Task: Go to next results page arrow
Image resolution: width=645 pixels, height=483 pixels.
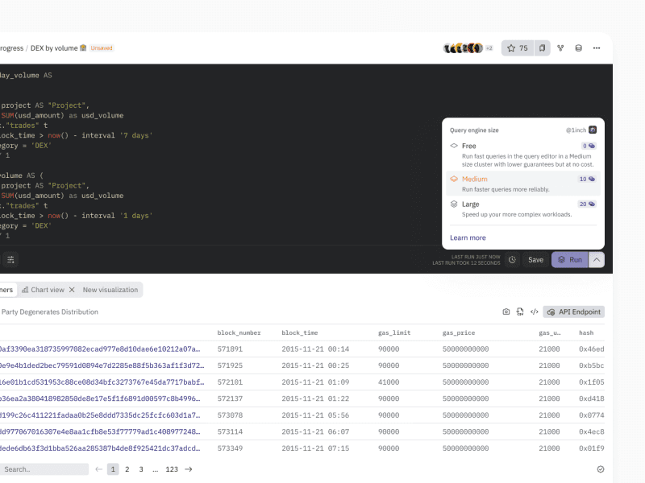Action: tap(189, 469)
